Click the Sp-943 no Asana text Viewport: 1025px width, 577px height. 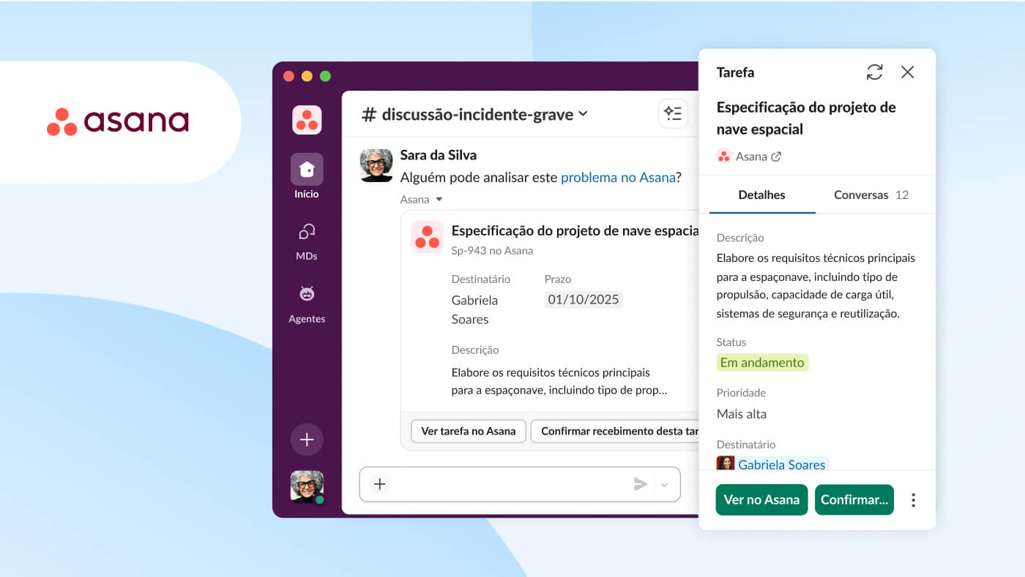click(x=492, y=251)
